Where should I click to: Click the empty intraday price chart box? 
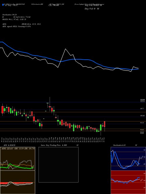point(58,165)
